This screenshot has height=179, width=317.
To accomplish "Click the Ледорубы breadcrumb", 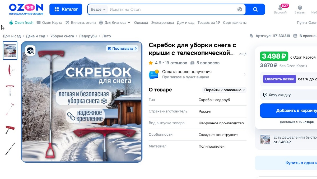I will tap(88, 36).
